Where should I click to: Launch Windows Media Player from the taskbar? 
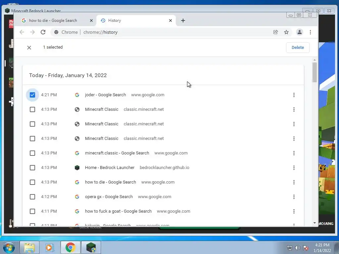49,247
